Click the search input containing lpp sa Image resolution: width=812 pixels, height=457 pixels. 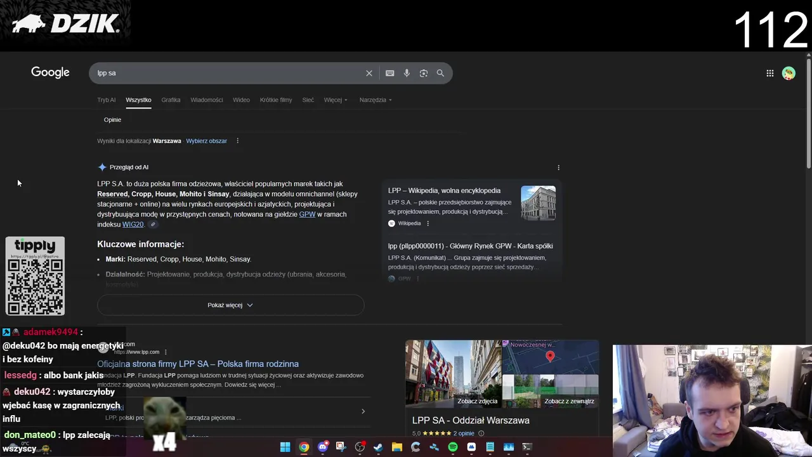pos(228,73)
